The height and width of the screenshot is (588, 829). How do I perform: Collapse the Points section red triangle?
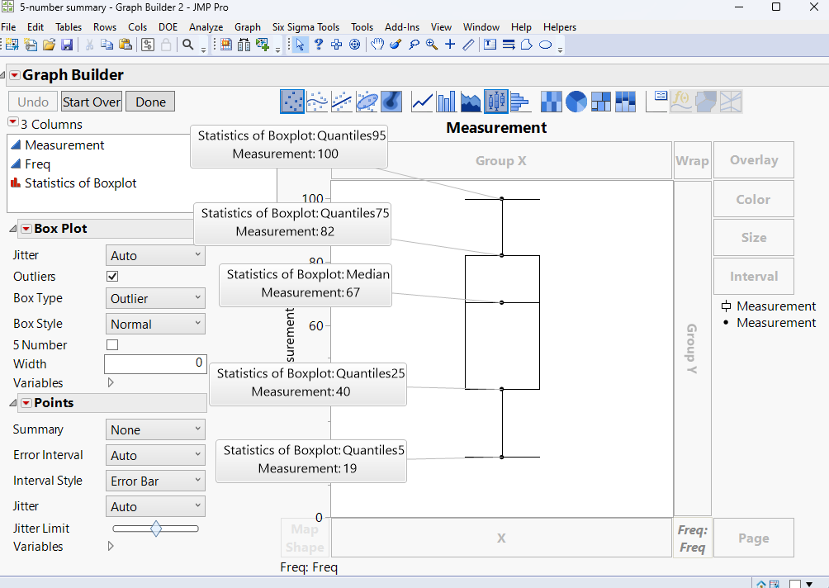[x=26, y=403]
